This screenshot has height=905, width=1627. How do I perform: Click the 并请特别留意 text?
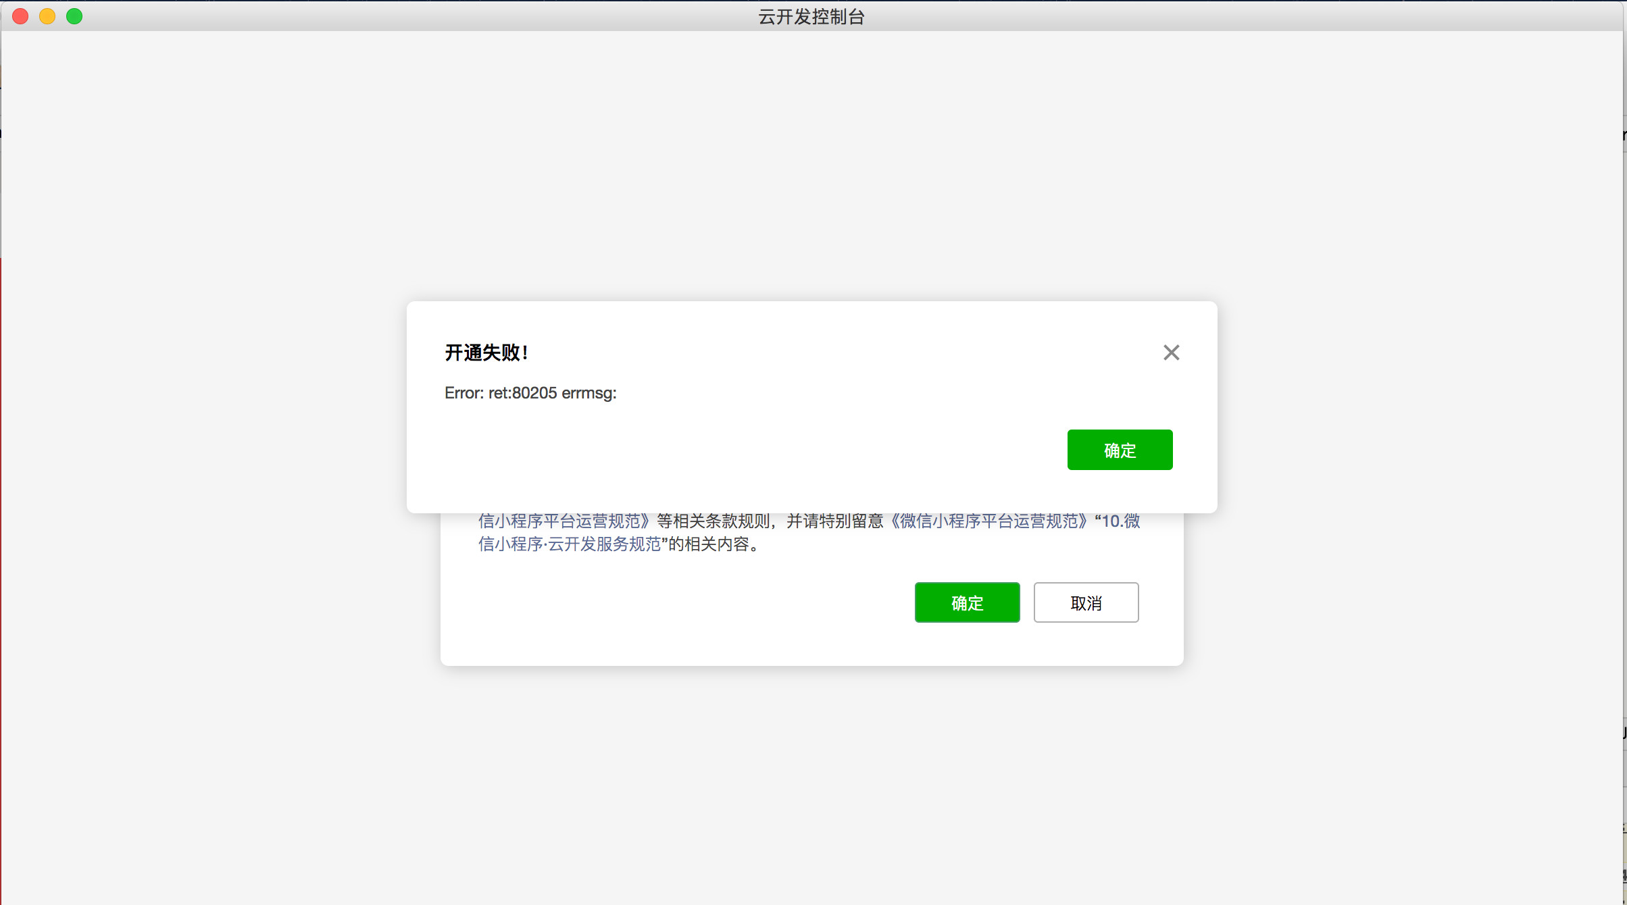click(x=834, y=521)
